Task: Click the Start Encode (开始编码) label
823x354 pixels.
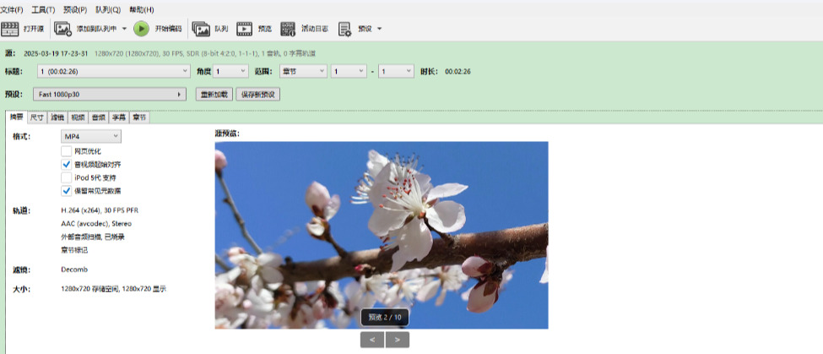Action: 168,29
